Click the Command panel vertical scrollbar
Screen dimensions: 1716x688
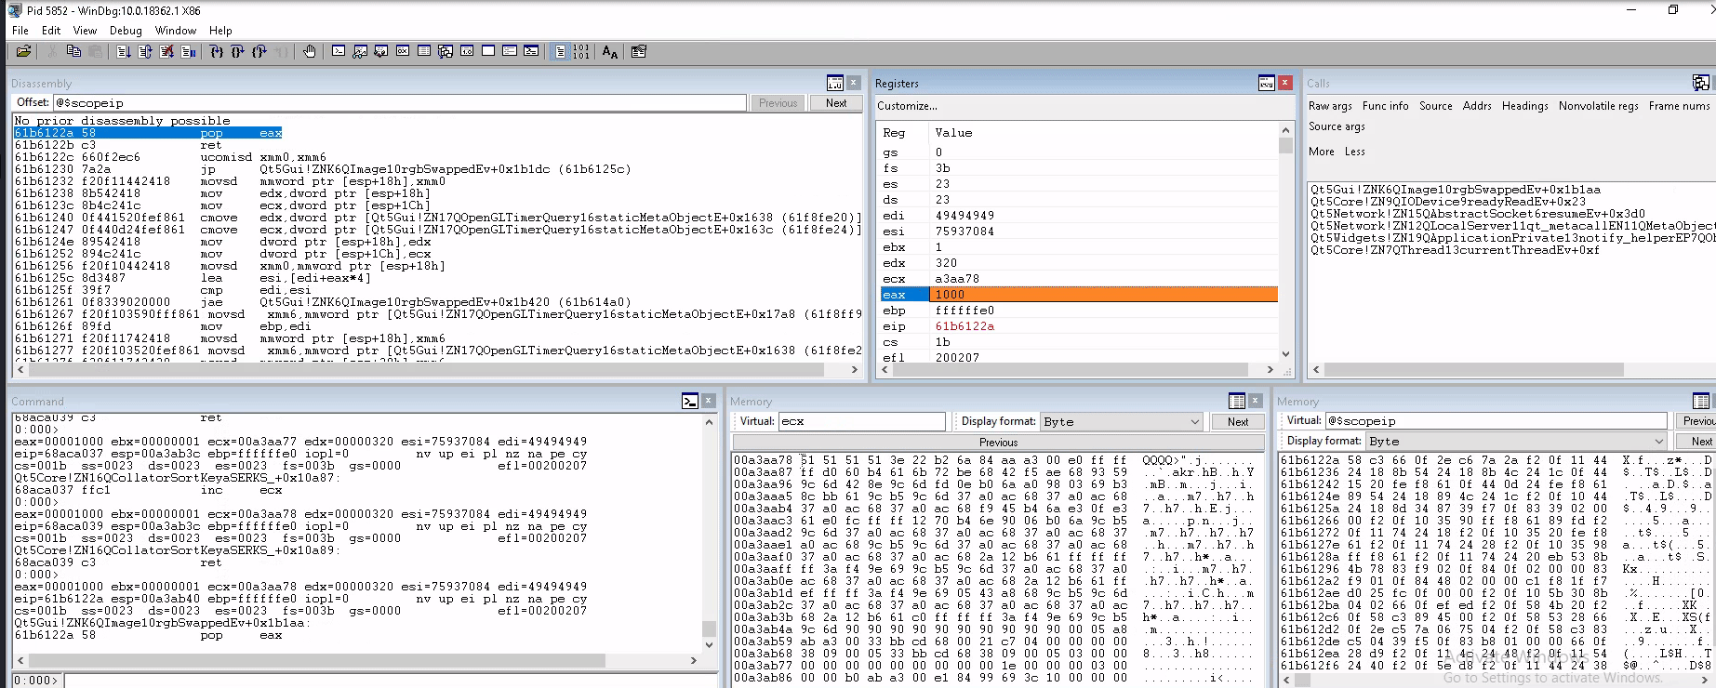709,533
